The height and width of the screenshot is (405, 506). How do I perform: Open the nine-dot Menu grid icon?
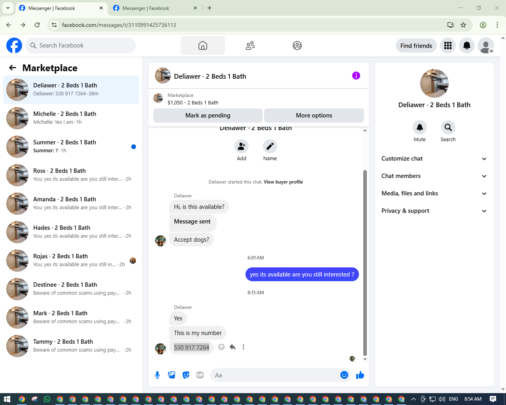point(448,45)
